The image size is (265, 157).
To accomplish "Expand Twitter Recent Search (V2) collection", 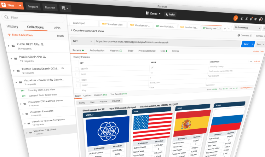I will (x=14, y=71).
